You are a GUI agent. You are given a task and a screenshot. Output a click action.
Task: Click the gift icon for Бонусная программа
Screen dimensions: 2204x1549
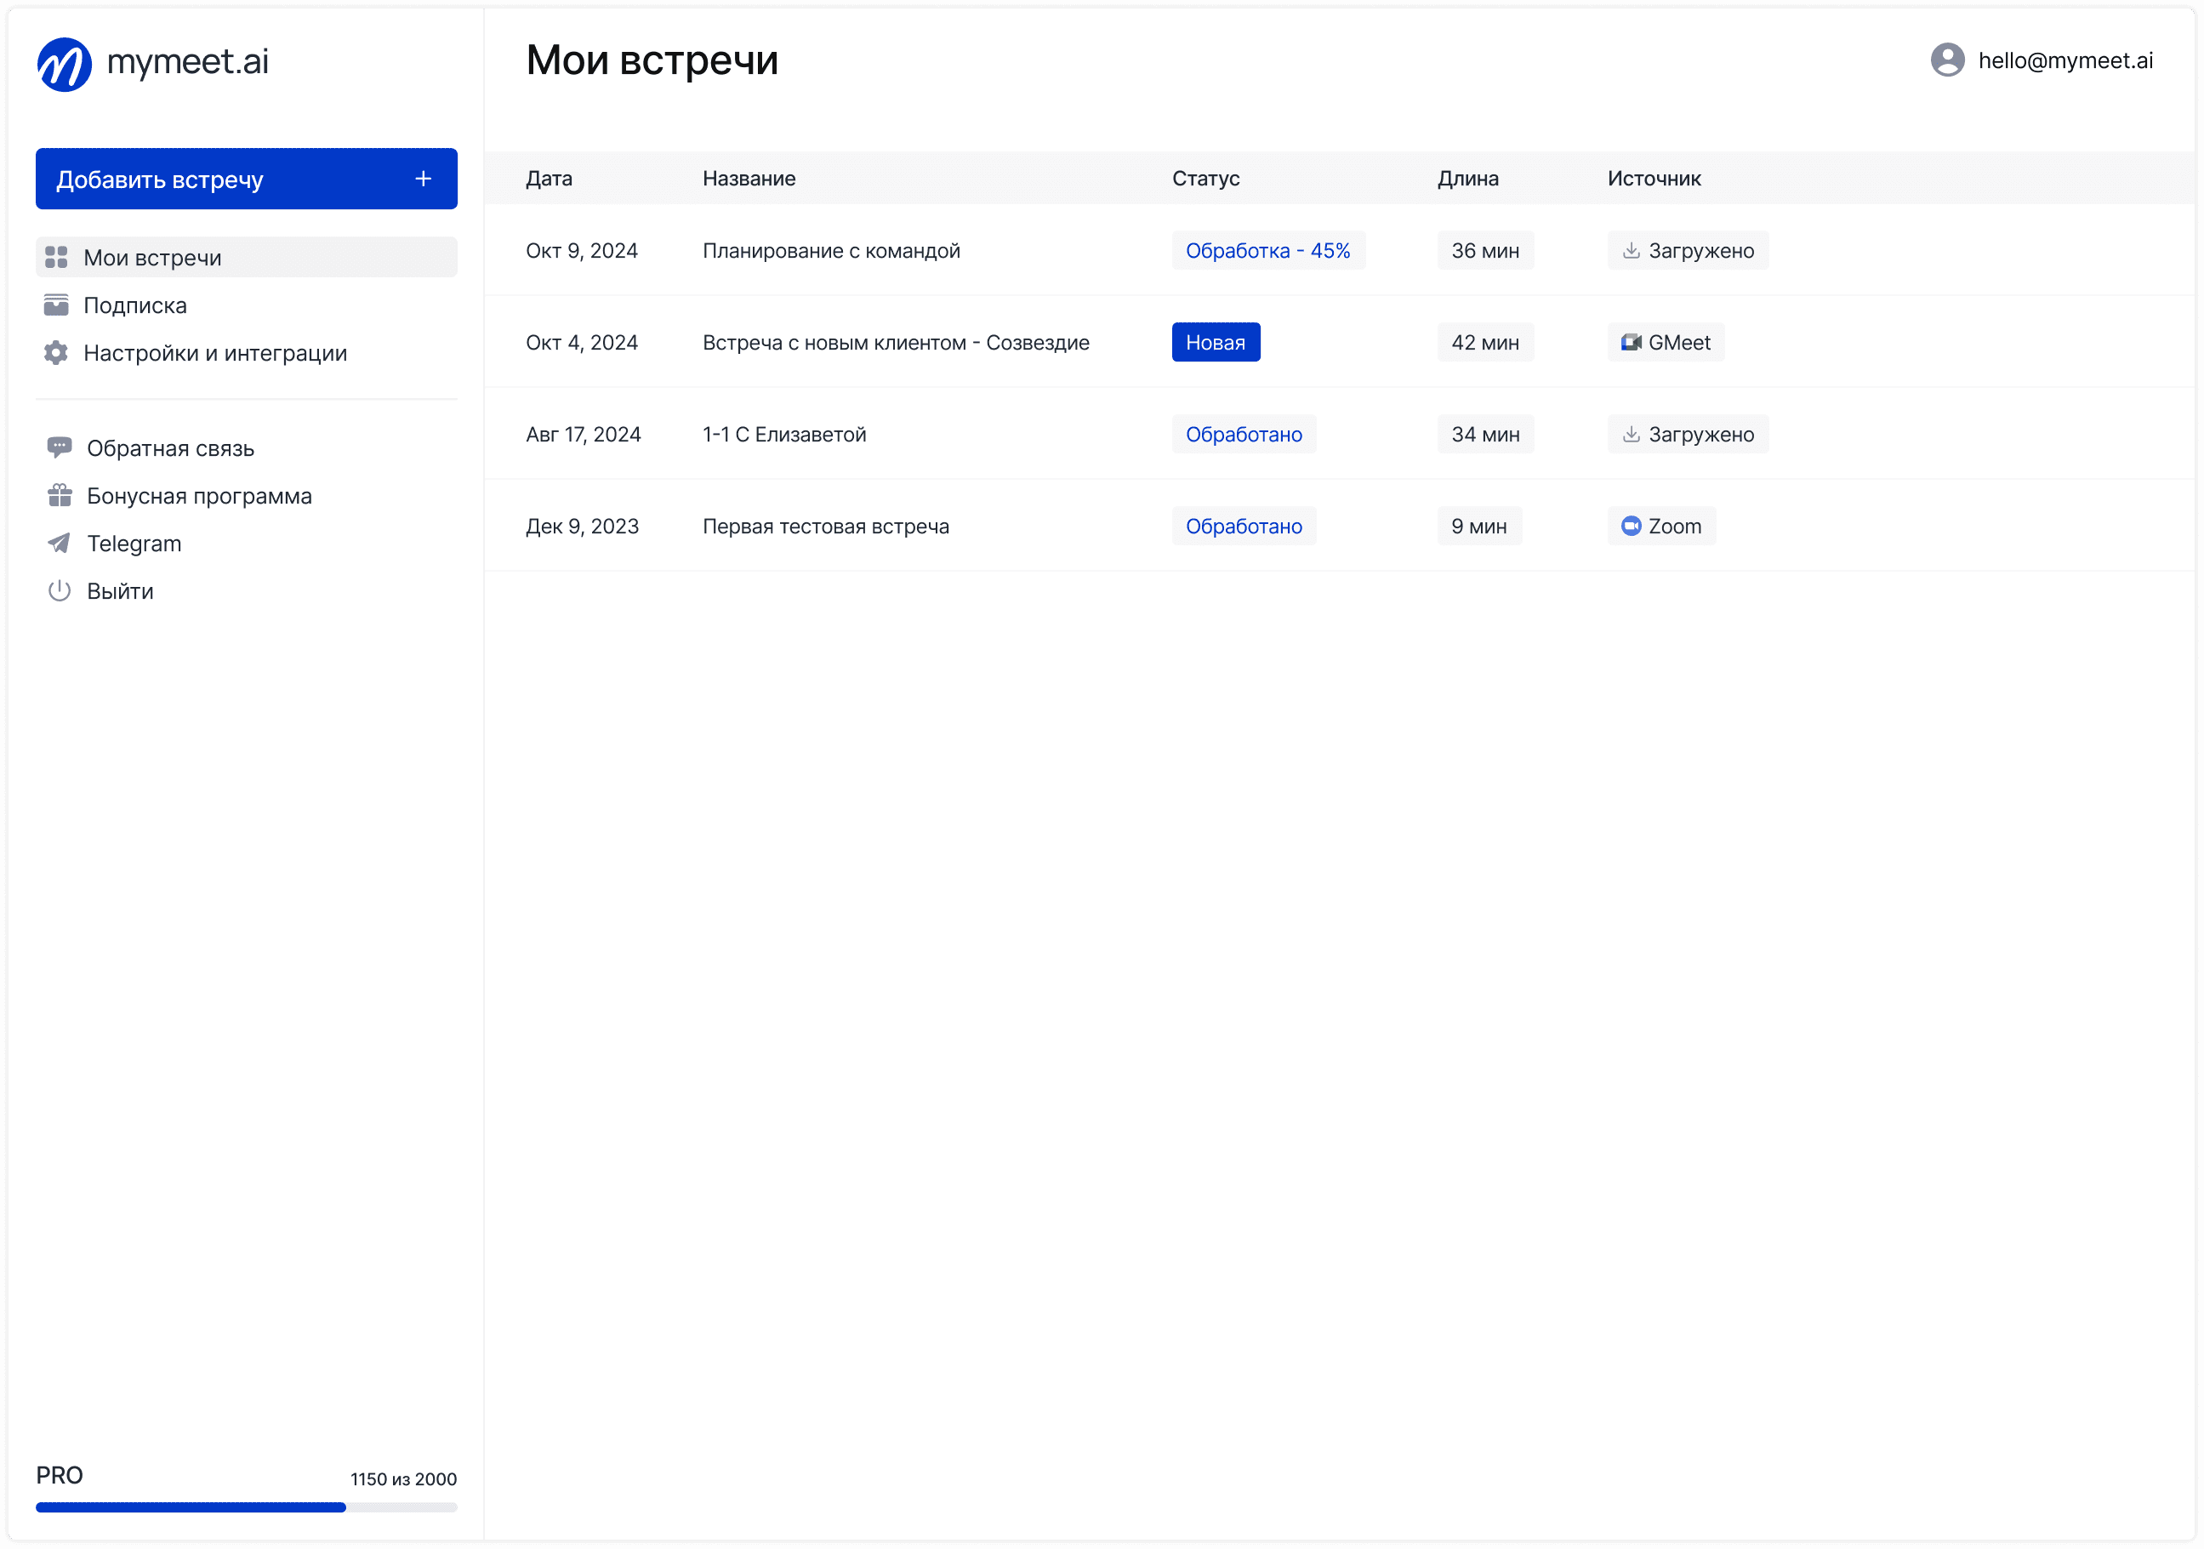pos(60,496)
